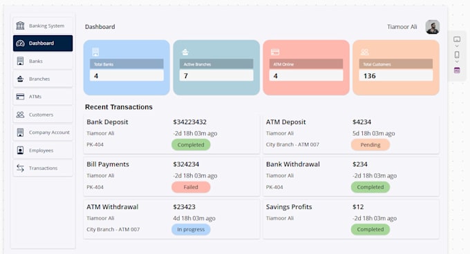Image resolution: width=470 pixels, height=254 pixels.
Task: Click Completed badge on Bank Deposit
Action: point(191,145)
